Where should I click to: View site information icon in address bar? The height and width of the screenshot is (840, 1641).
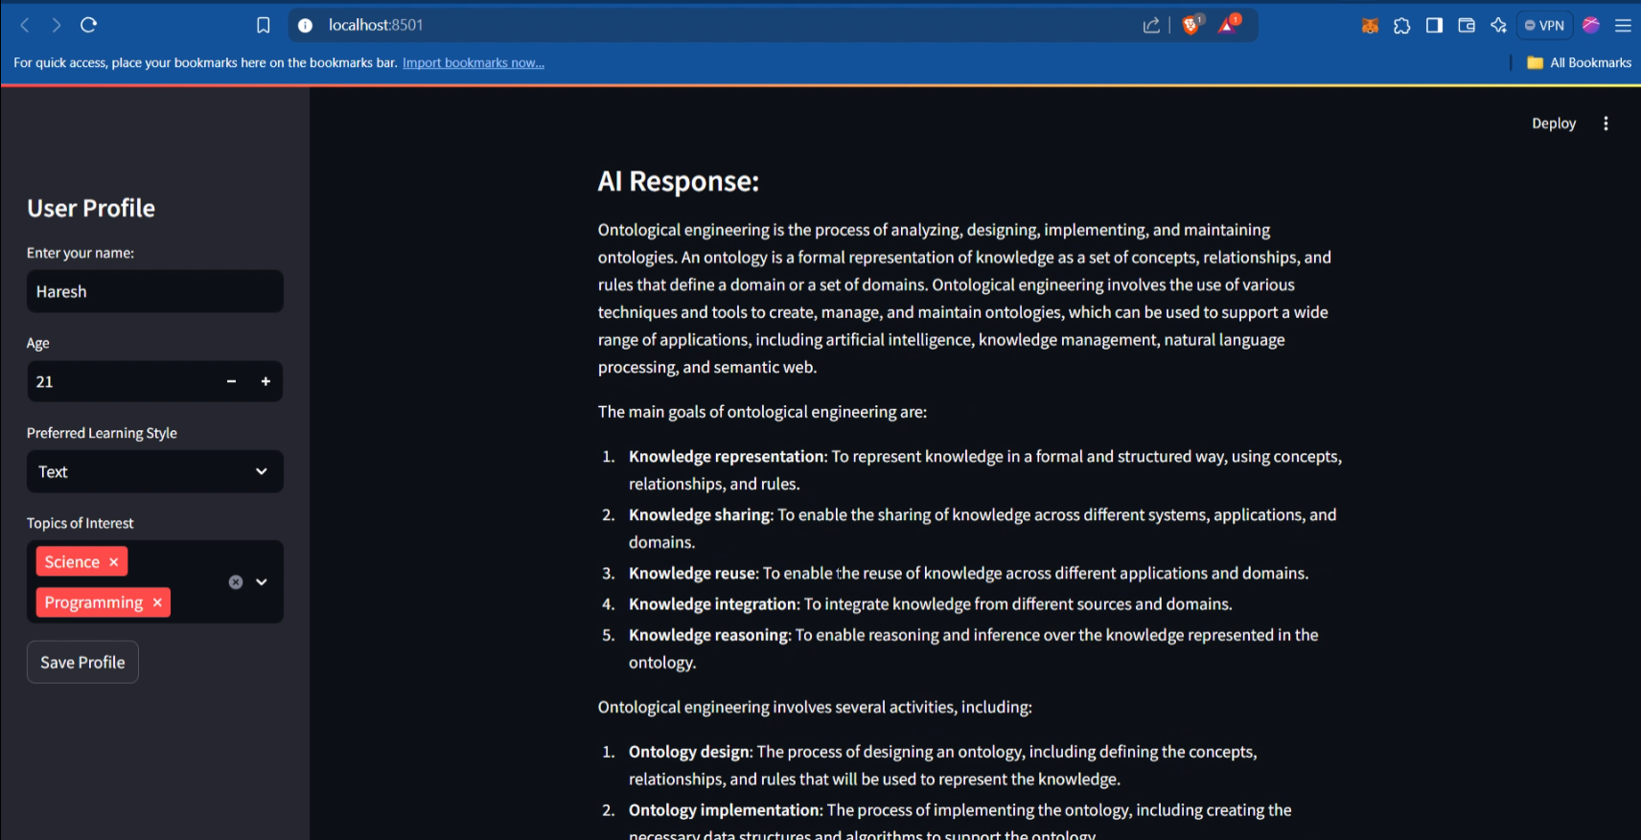coord(305,25)
